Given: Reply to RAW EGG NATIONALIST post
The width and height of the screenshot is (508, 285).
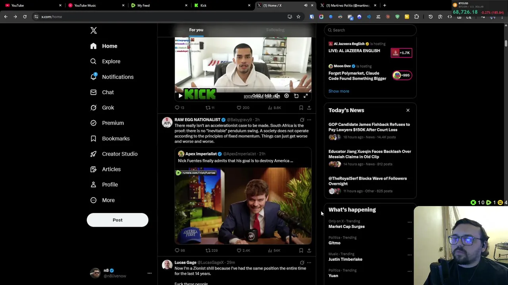Looking at the screenshot, I should 179,250.
